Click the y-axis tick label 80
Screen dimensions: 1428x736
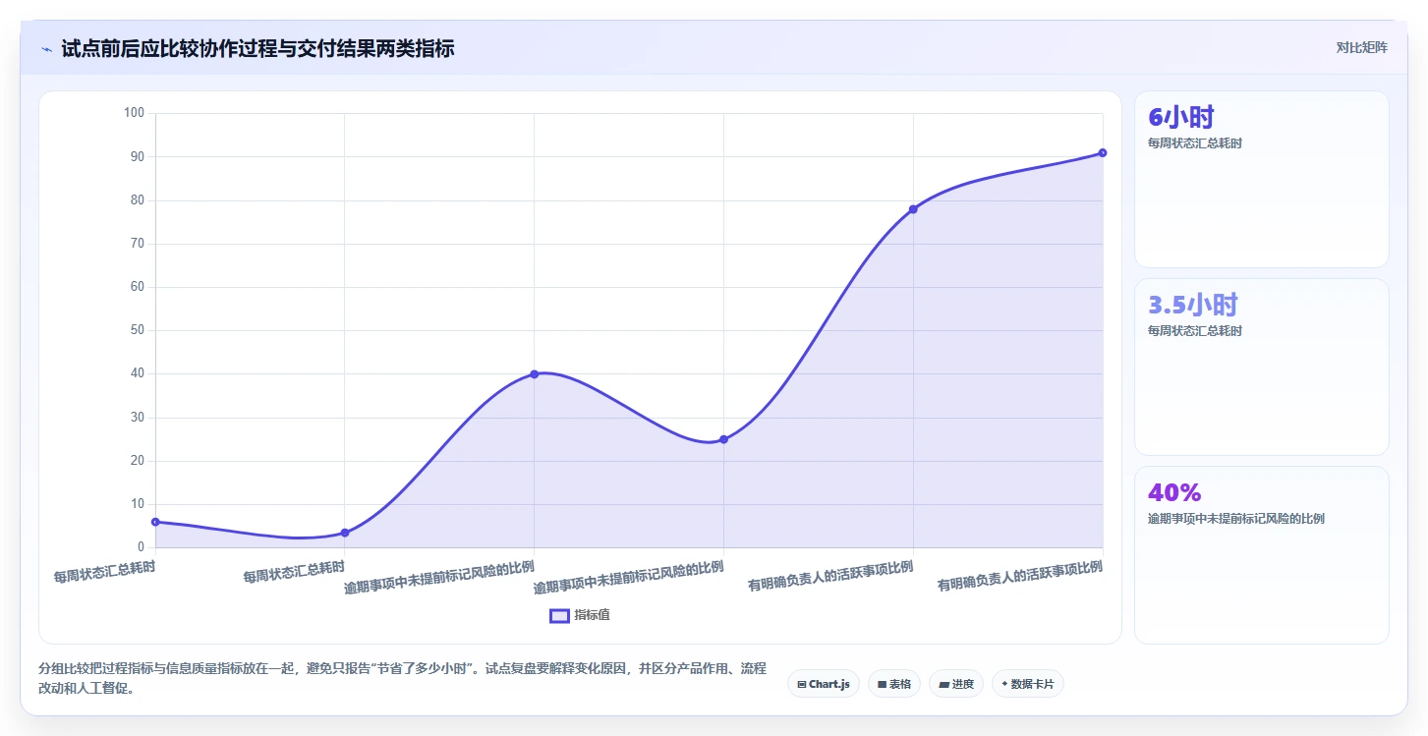[x=138, y=200]
